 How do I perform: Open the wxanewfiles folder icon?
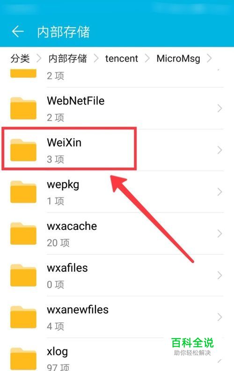point(23,317)
